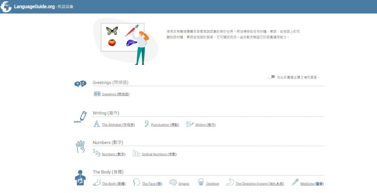The height and width of the screenshot is (193, 377).
Task: Click the 123 Numbers icon
Action: pos(97,153)
